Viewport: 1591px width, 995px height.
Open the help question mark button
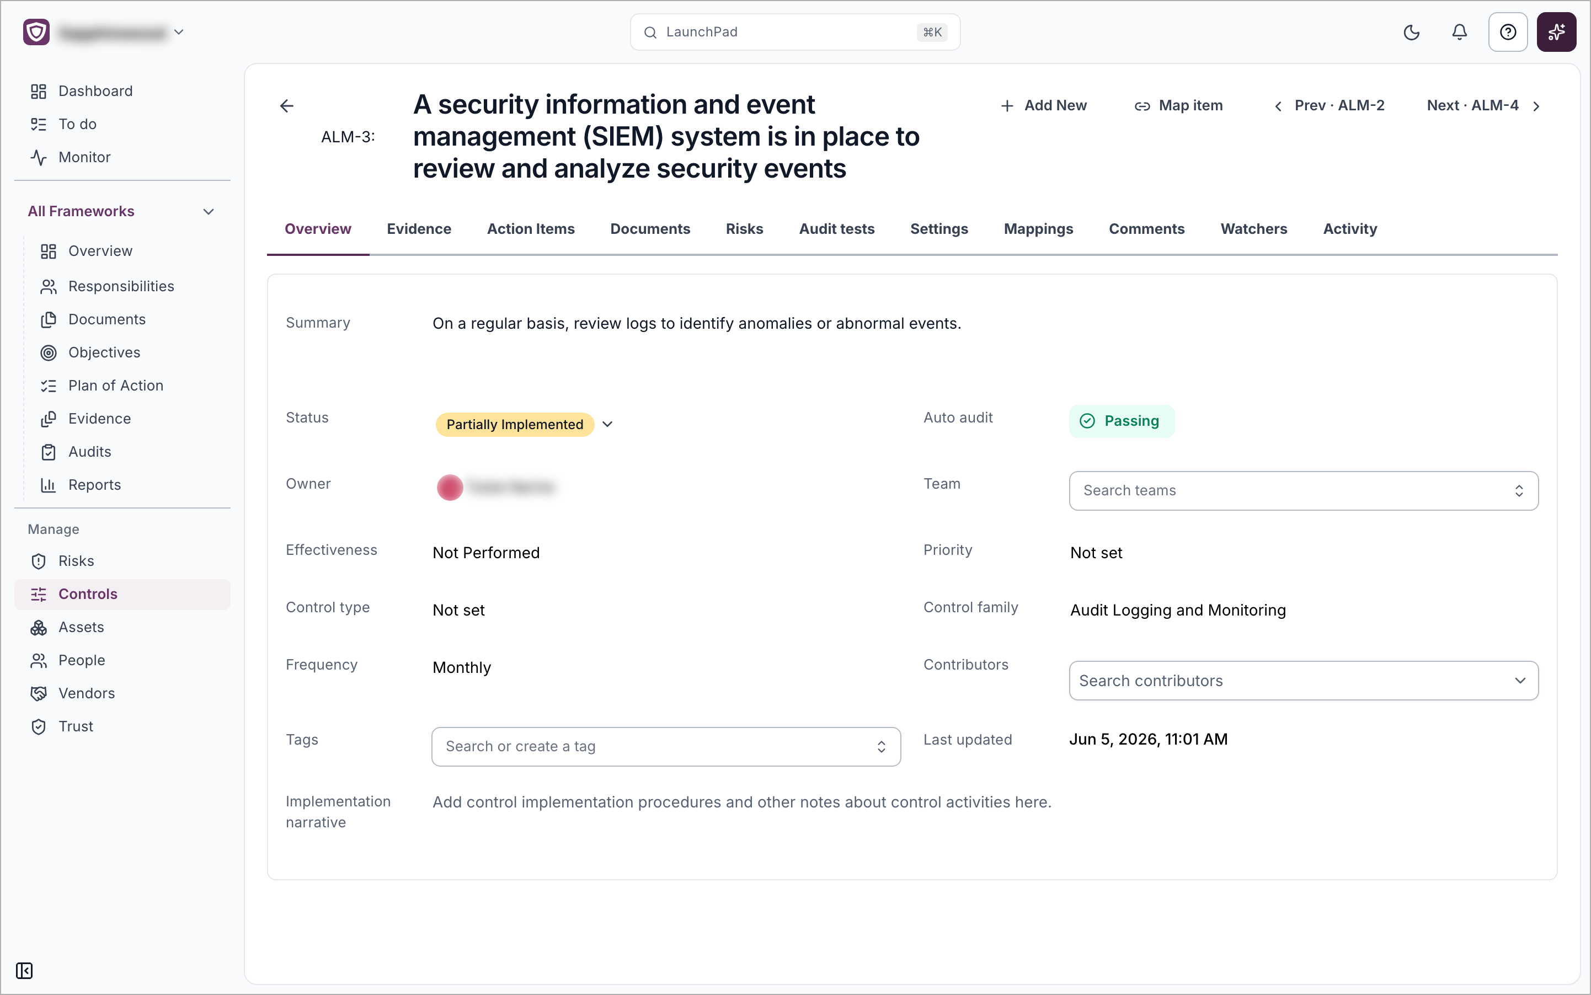click(1507, 32)
